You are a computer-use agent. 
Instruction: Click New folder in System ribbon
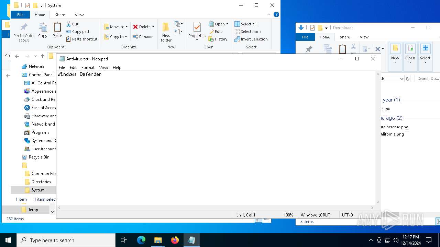[166, 32]
